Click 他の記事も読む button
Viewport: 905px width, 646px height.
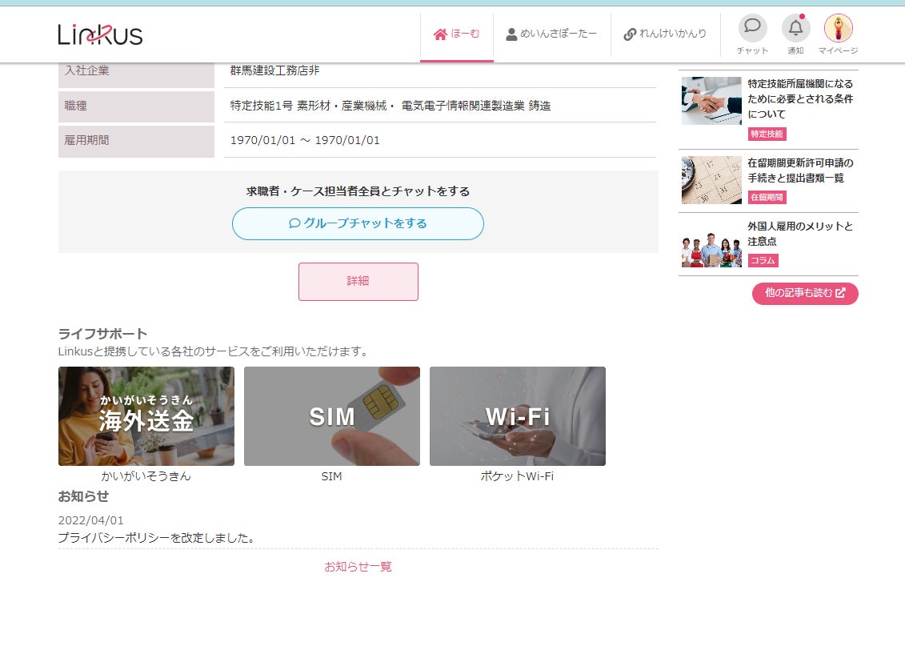(x=804, y=293)
